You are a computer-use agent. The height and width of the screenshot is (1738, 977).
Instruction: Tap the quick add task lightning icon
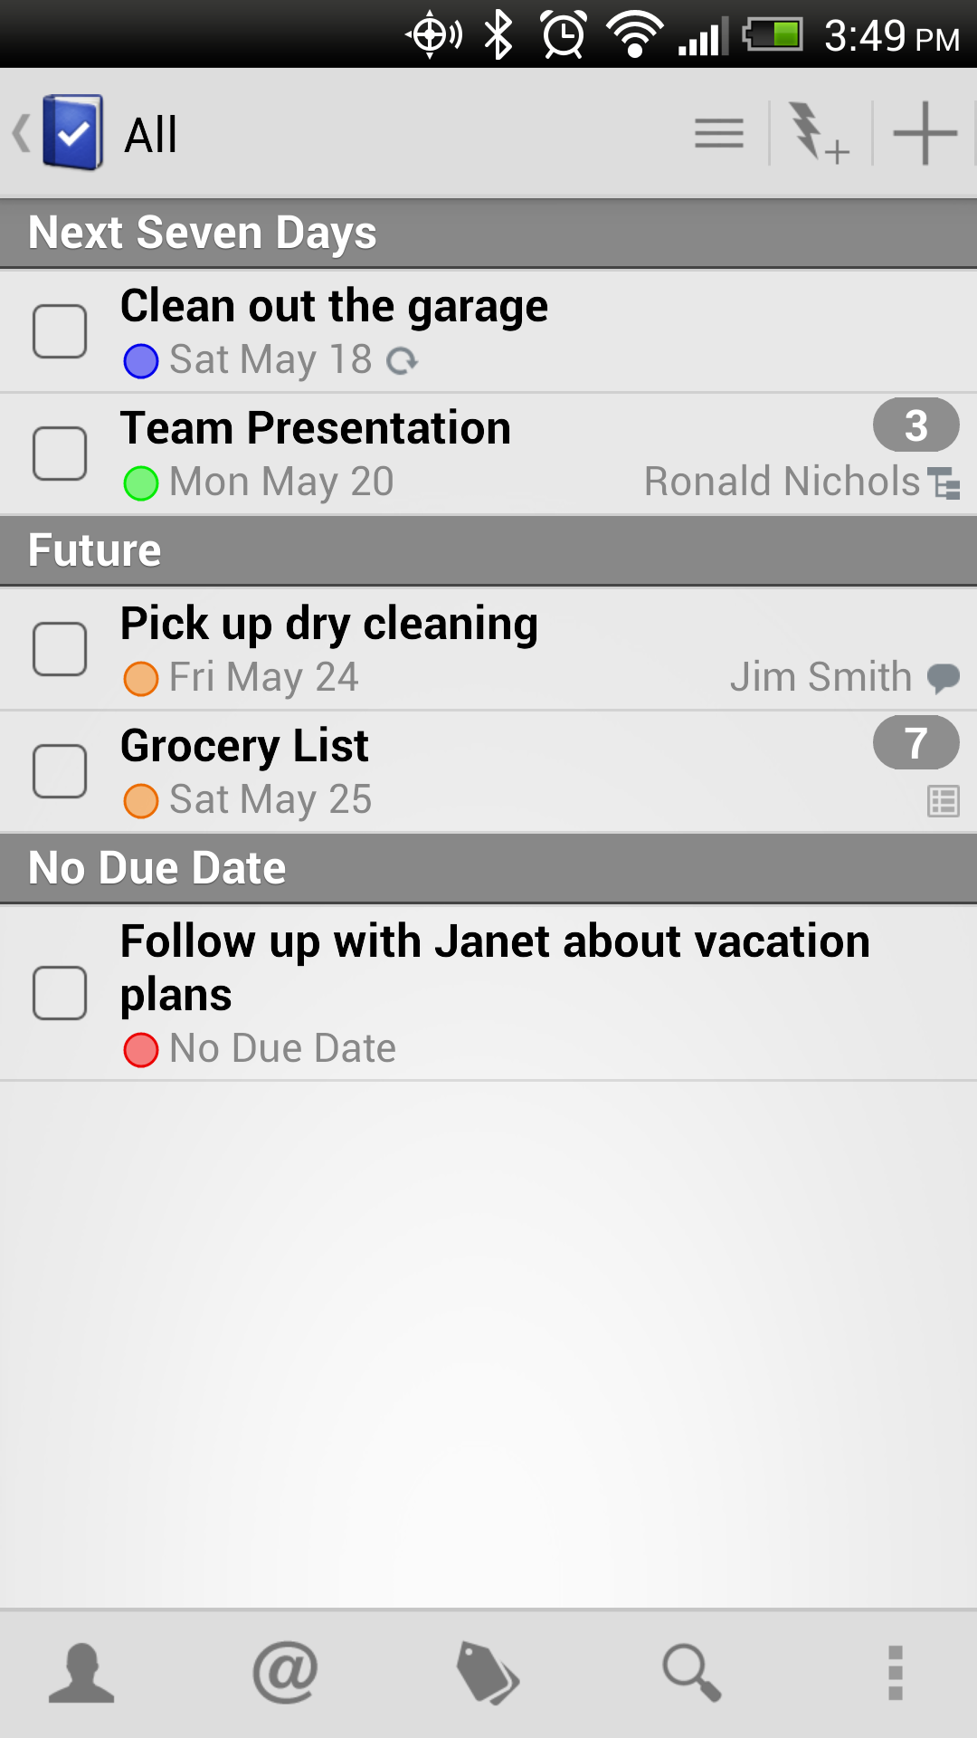819,134
